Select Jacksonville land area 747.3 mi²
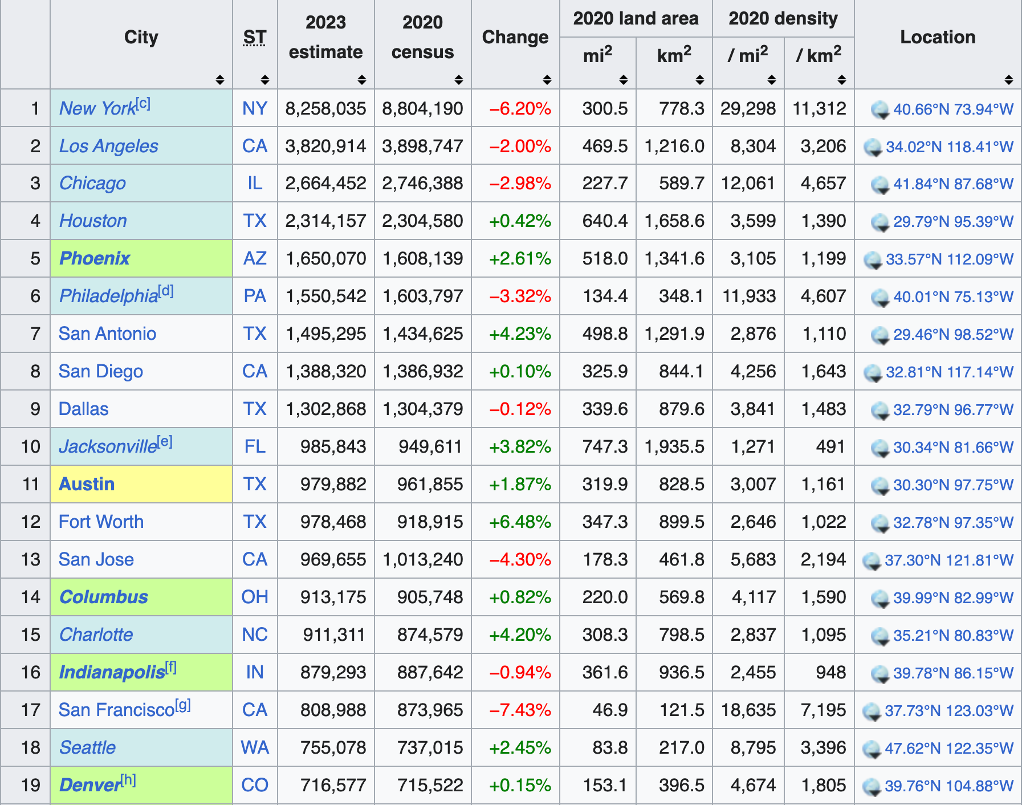The height and width of the screenshot is (805, 1026). (x=605, y=446)
